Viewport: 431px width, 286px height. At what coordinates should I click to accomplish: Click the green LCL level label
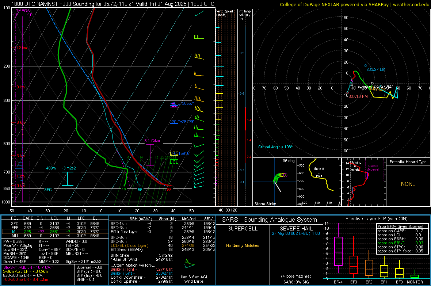174,162
